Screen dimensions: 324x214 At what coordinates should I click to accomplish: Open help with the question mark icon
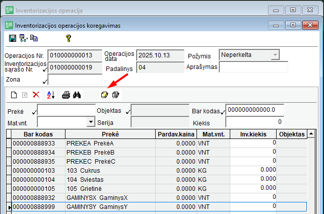pos(69,38)
